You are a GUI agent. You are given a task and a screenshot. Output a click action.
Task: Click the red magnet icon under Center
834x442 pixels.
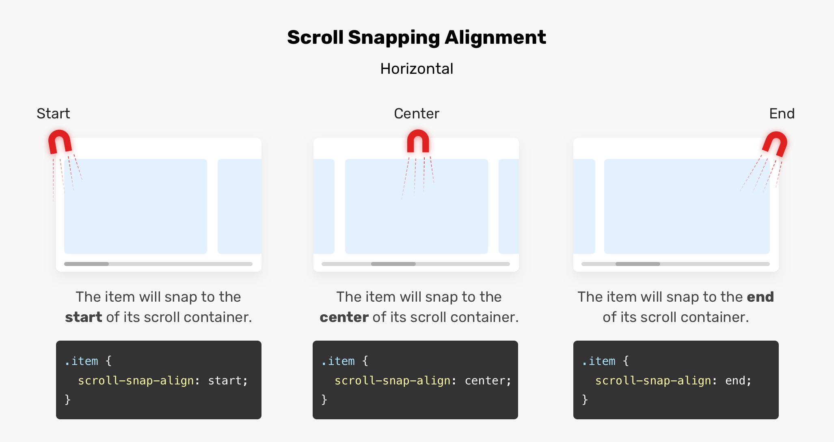click(418, 141)
